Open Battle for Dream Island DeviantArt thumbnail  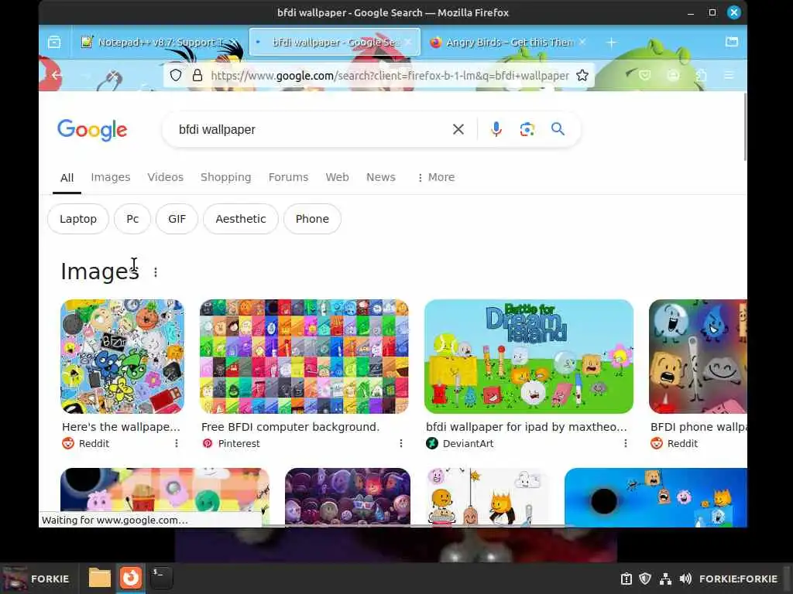528,357
